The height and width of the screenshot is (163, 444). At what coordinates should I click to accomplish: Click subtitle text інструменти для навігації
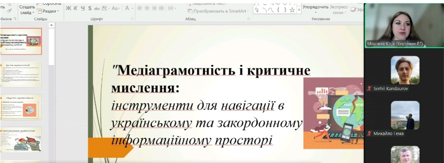pyautogui.click(x=197, y=106)
